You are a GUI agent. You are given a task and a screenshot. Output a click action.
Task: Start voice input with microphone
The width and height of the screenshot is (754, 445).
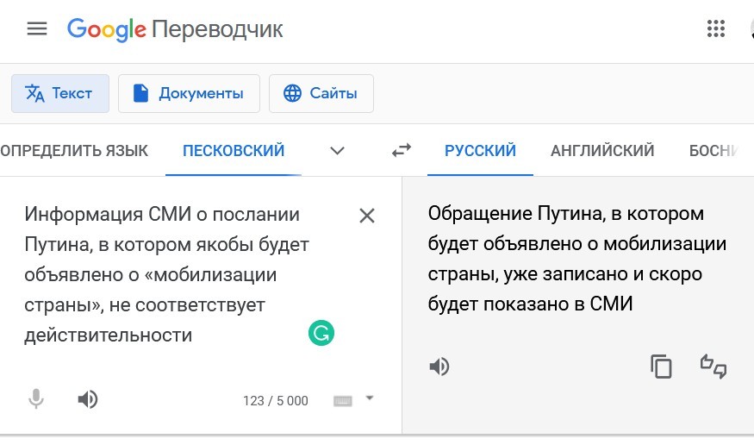pyautogui.click(x=36, y=399)
